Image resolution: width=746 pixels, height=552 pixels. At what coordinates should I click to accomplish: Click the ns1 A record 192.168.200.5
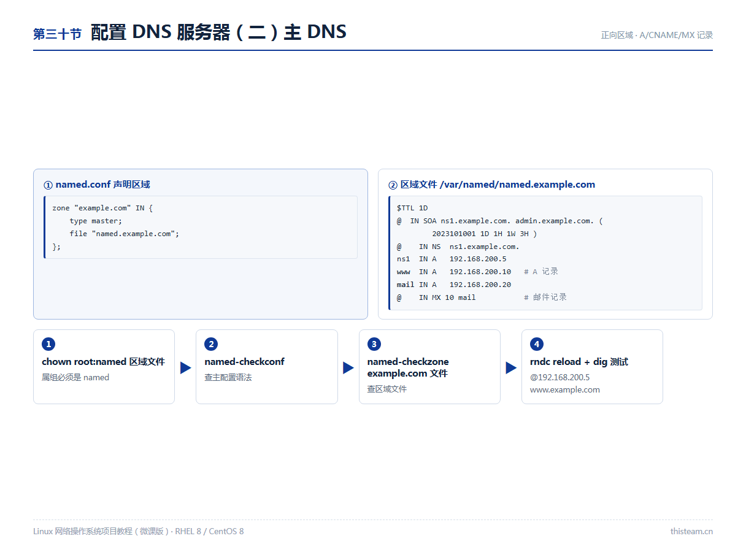click(452, 259)
